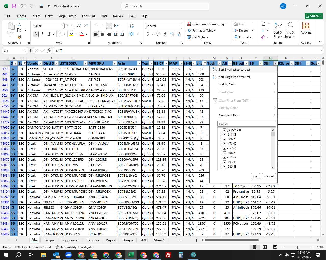Toggle Italic formatting
326x260 pixels.
(42, 34)
